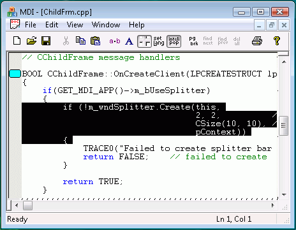The image size is (296, 230).
Task: Toggle the cyan bookmark marker in margin
Action: point(15,74)
